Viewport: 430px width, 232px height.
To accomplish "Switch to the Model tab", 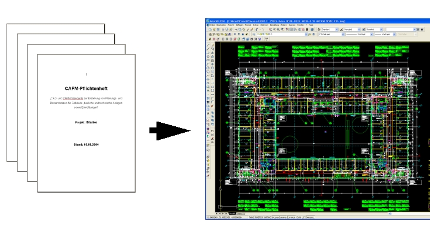I will (232, 213).
